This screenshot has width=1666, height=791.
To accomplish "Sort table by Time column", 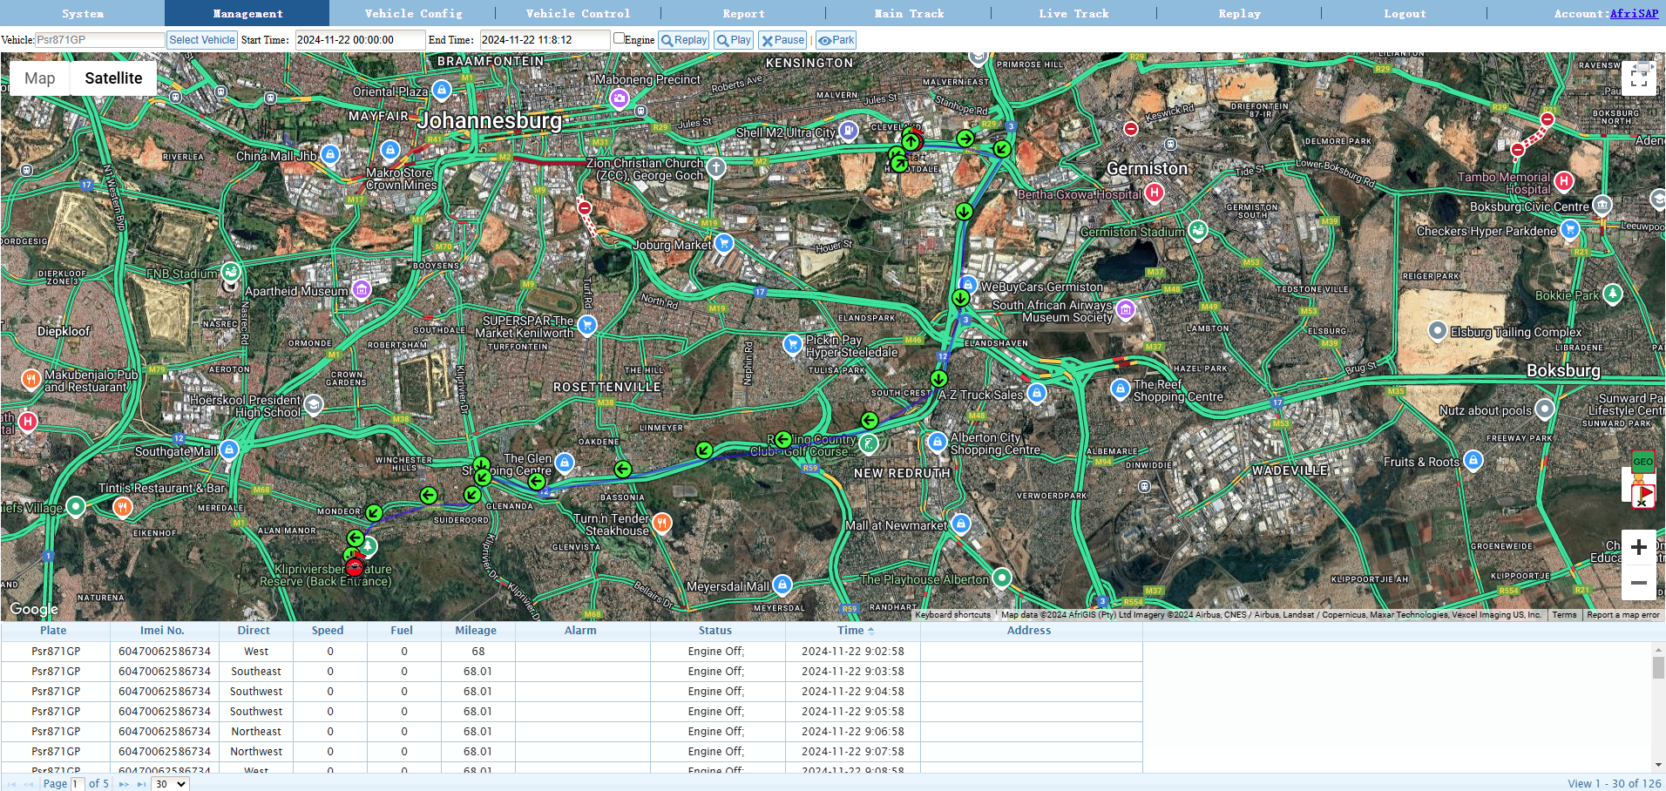I will point(851,631).
